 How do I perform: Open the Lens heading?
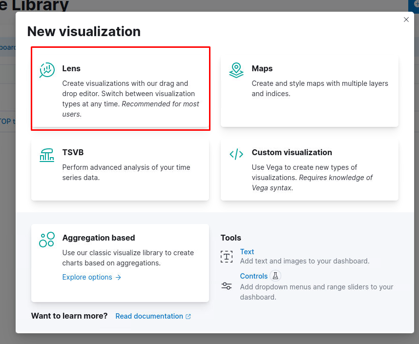(x=71, y=68)
